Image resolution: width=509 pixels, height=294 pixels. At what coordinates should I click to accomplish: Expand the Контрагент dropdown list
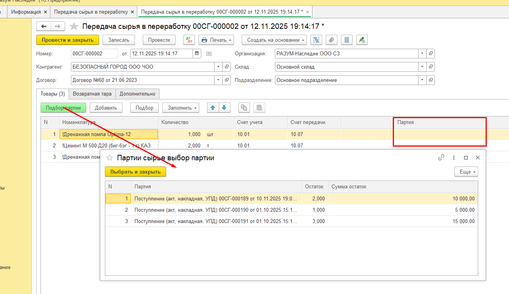(218, 67)
